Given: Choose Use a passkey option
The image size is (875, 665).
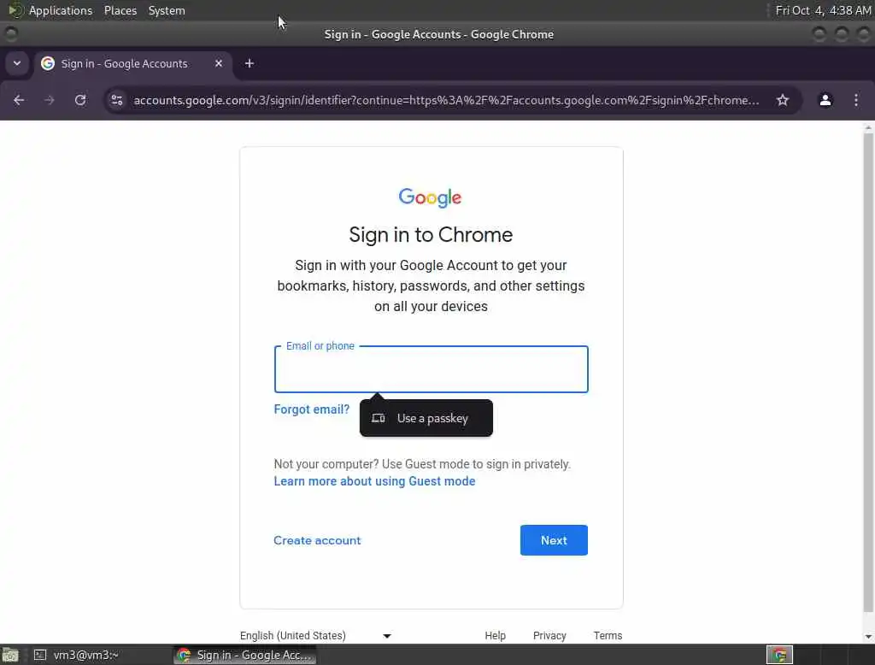Looking at the screenshot, I should click(426, 418).
